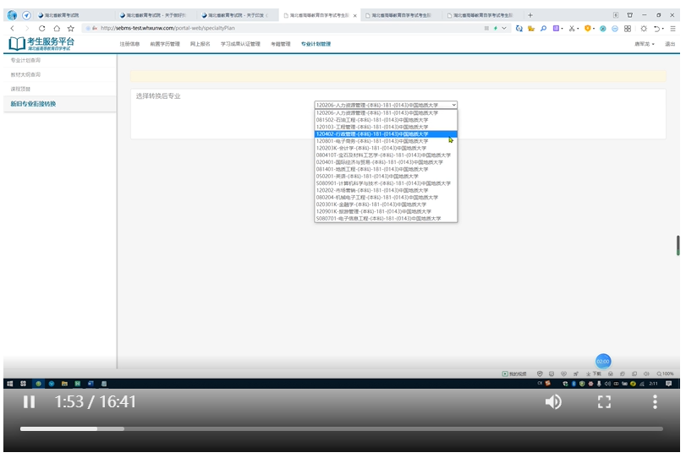The height and width of the screenshot is (458, 686).
Task: Open the 网上报名 navigation menu
Action: click(200, 44)
